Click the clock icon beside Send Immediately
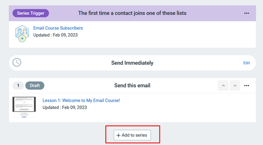The image size is (263, 145). point(17,62)
